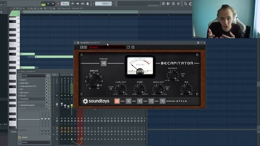Click the Soundtoys logo
260x146 pixels.
pyautogui.click(x=96, y=101)
